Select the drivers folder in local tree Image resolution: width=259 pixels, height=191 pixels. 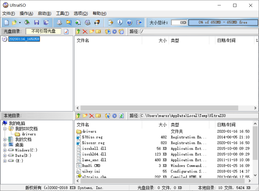pos(29,134)
